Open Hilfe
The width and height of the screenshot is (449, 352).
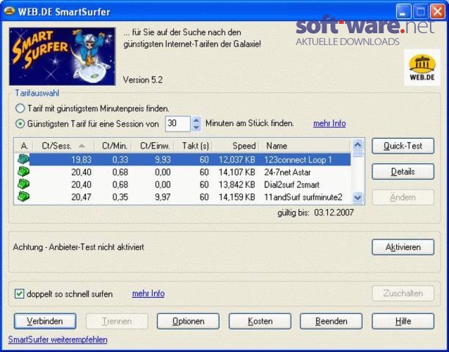coord(403,321)
